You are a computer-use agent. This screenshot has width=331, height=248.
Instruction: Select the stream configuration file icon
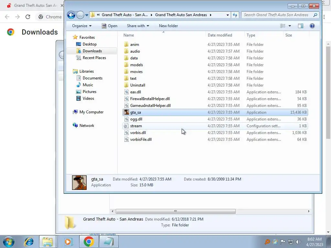[x=126, y=126]
